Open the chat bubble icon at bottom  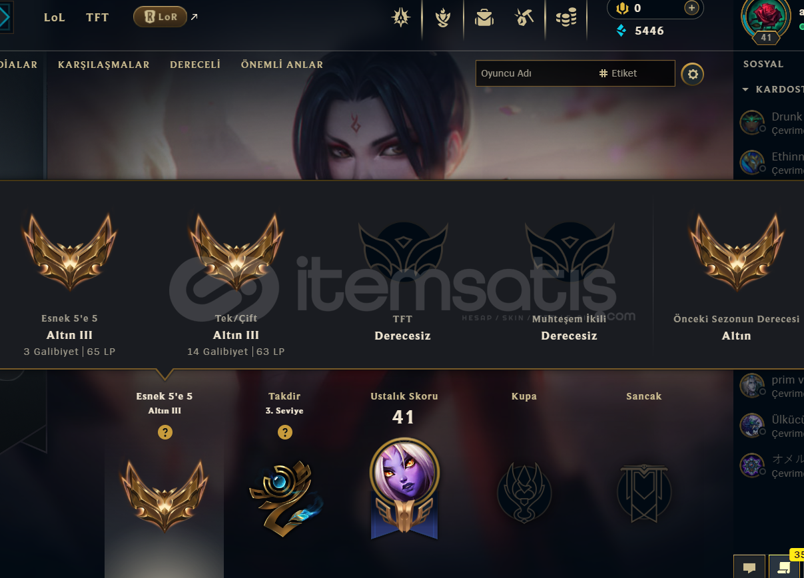[749, 567]
